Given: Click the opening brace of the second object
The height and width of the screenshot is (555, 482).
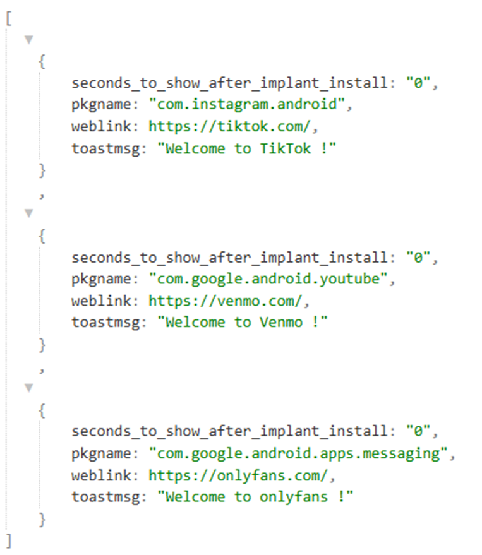Looking at the screenshot, I should (x=42, y=236).
